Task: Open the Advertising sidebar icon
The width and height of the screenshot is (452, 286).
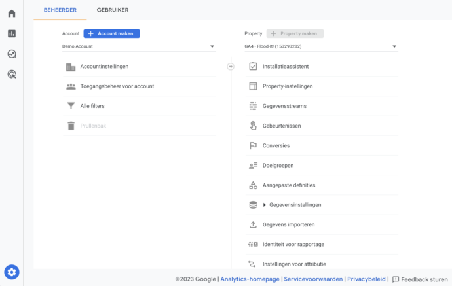Action: click(12, 75)
